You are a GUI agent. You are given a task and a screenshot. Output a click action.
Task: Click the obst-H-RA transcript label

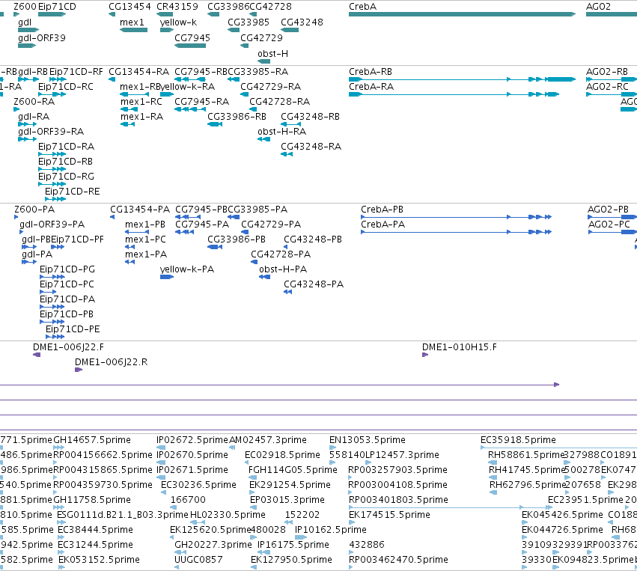[x=281, y=132]
